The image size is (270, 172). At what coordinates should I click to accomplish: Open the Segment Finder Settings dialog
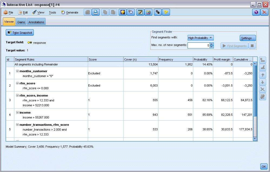(248, 38)
